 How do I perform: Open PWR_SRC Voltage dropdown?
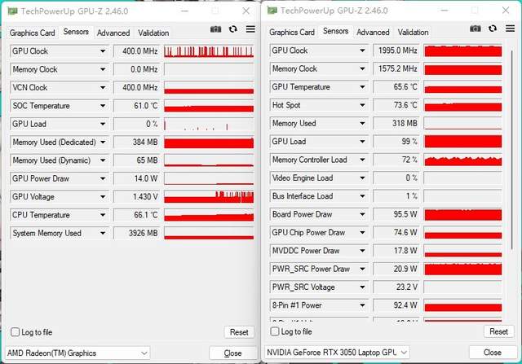coord(362,287)
